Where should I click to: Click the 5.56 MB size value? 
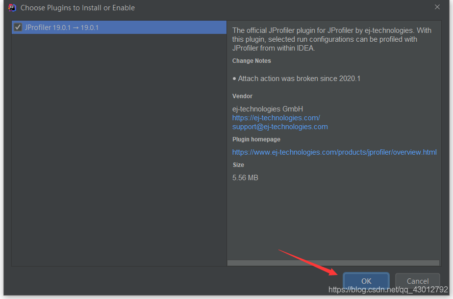click(245, 178)
